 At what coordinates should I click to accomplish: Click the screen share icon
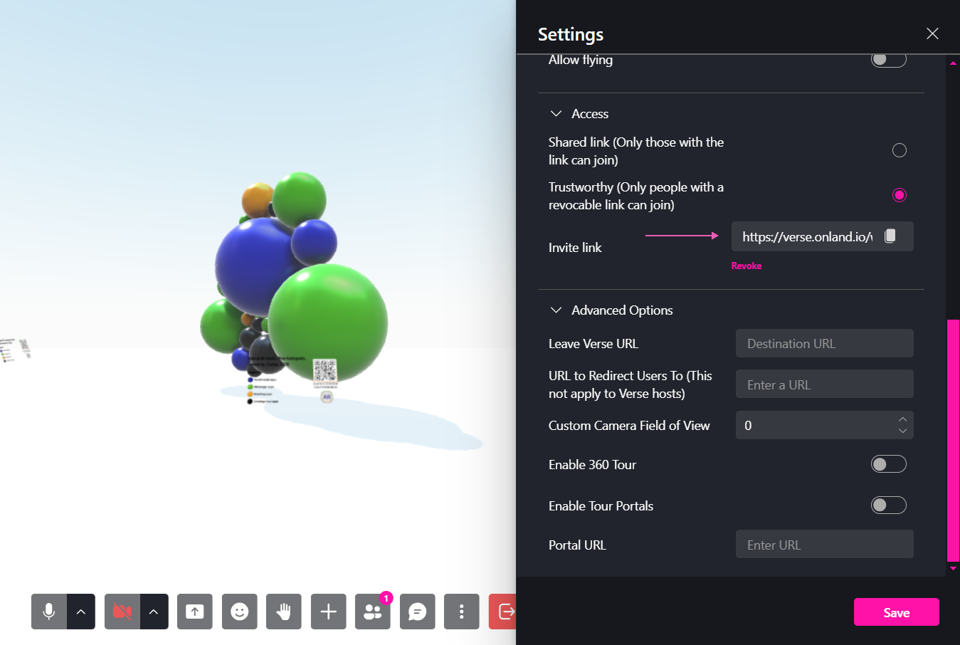(x=194, y=612)
